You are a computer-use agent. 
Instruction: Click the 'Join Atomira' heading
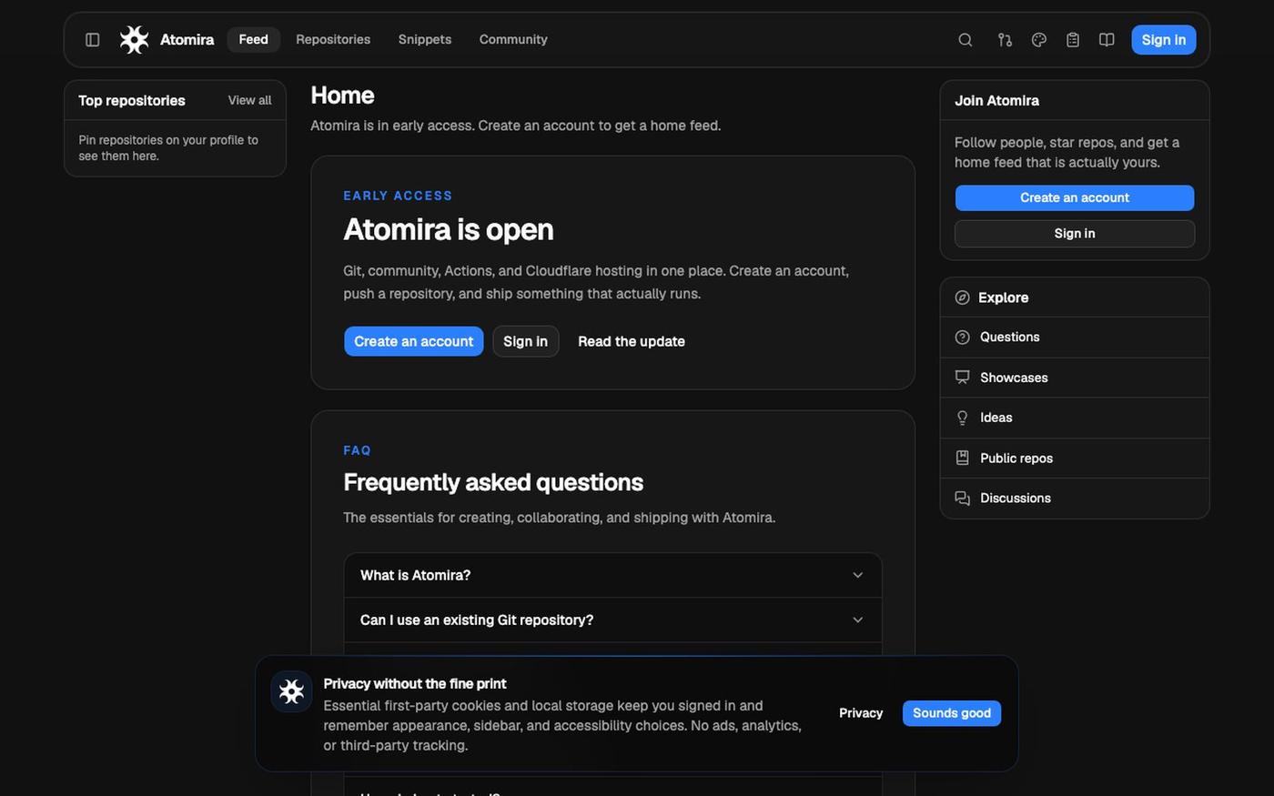996,101
